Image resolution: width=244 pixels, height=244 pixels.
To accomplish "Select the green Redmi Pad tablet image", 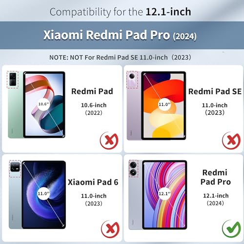I will 37,104.
